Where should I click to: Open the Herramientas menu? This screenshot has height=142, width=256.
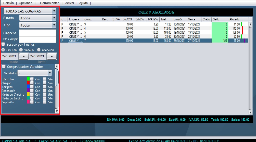pyautogui.click(x=49, y=3)
